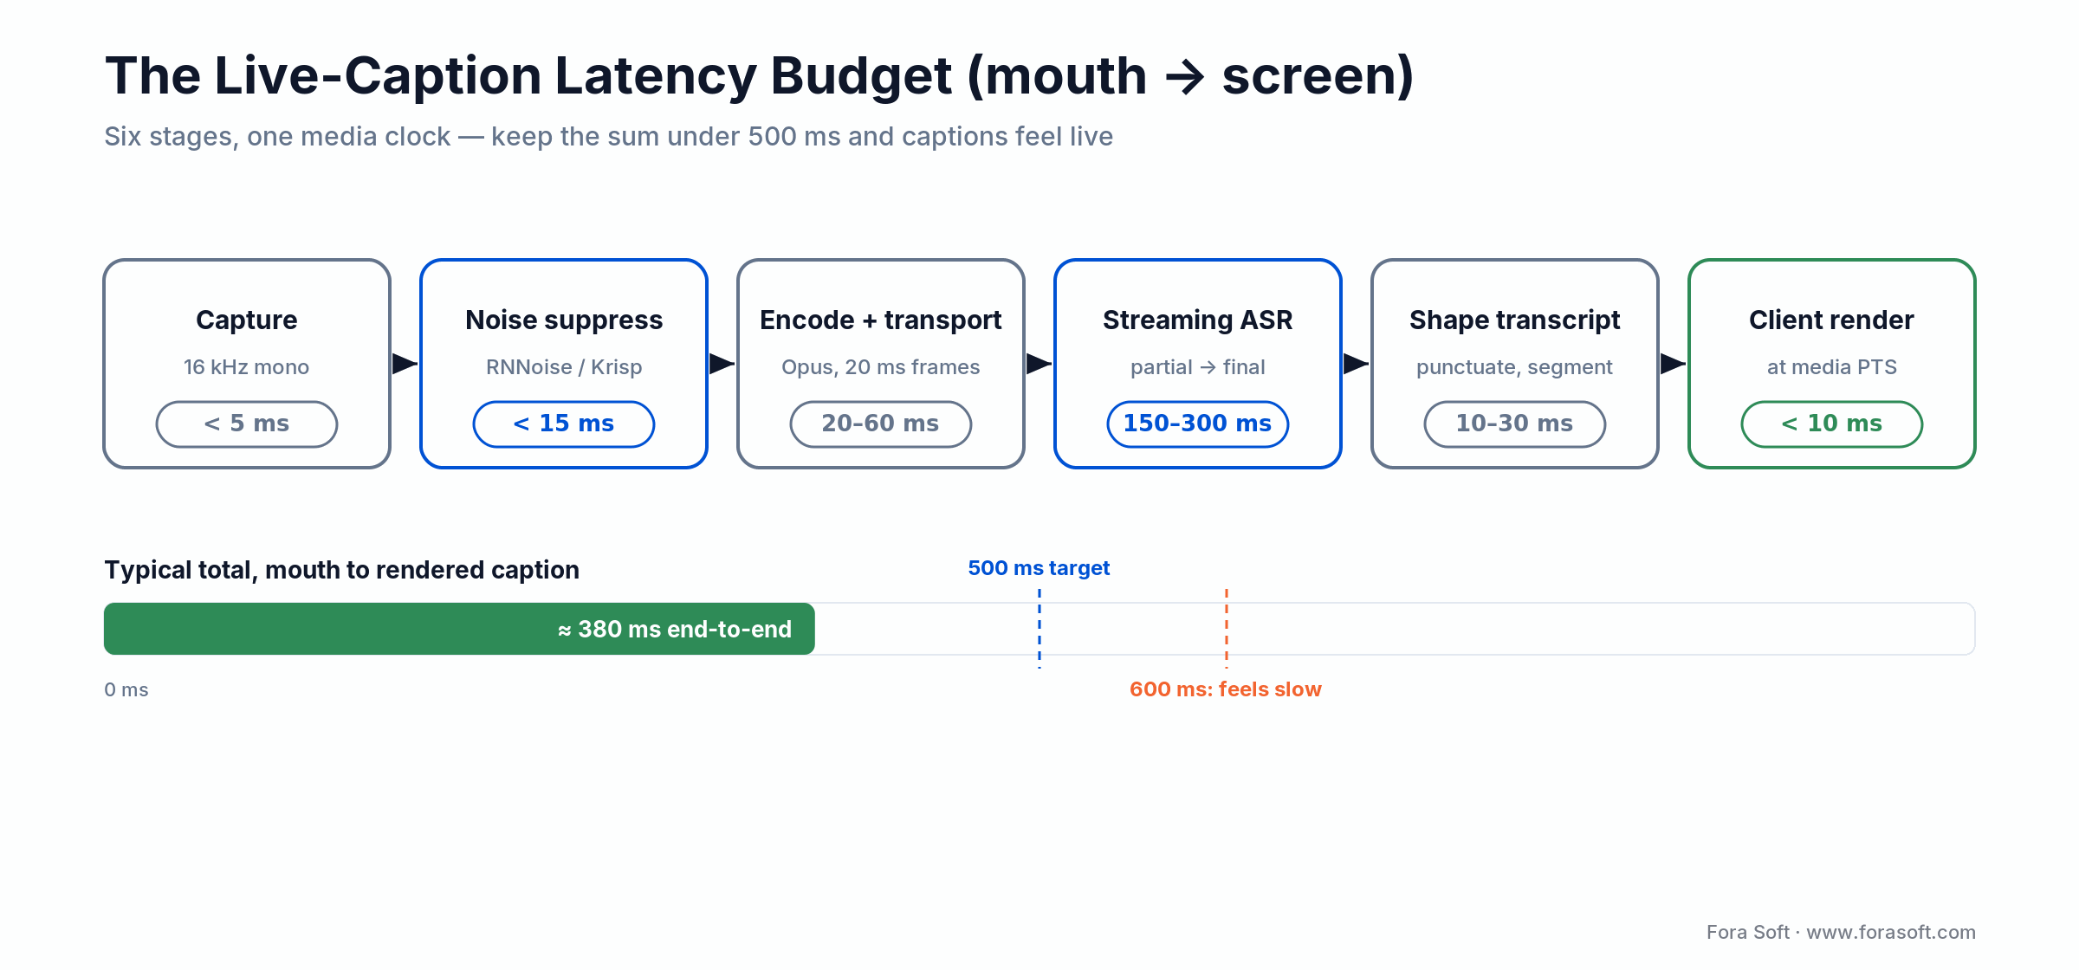Click the Encode + transport title
This screenshot has height=970, width=2079.
pos(881,320)
